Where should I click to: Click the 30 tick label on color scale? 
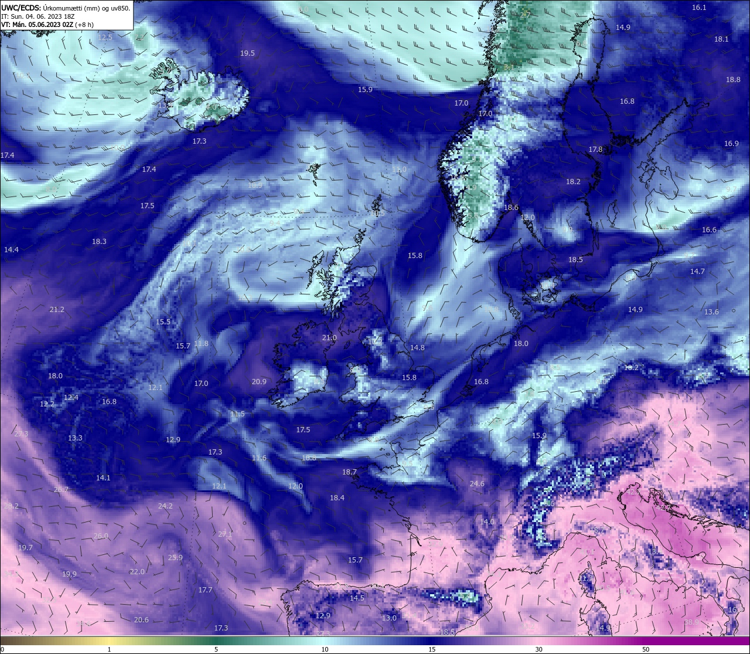[538, 649]
